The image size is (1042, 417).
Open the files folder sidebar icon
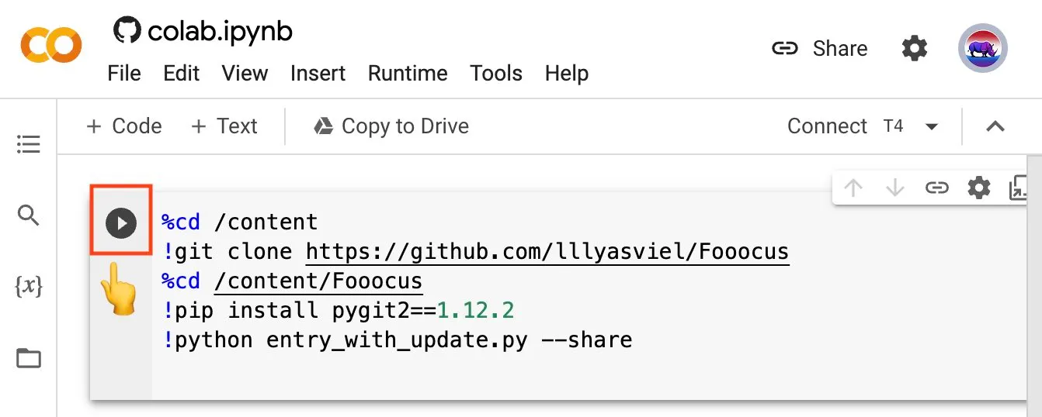tap(29, 358)
